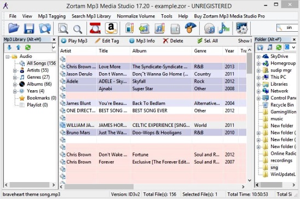Screen dimensions: 300x199
Task: Click the Mp3 Info button
Action: pyautogui.click(x=142, y=41)
